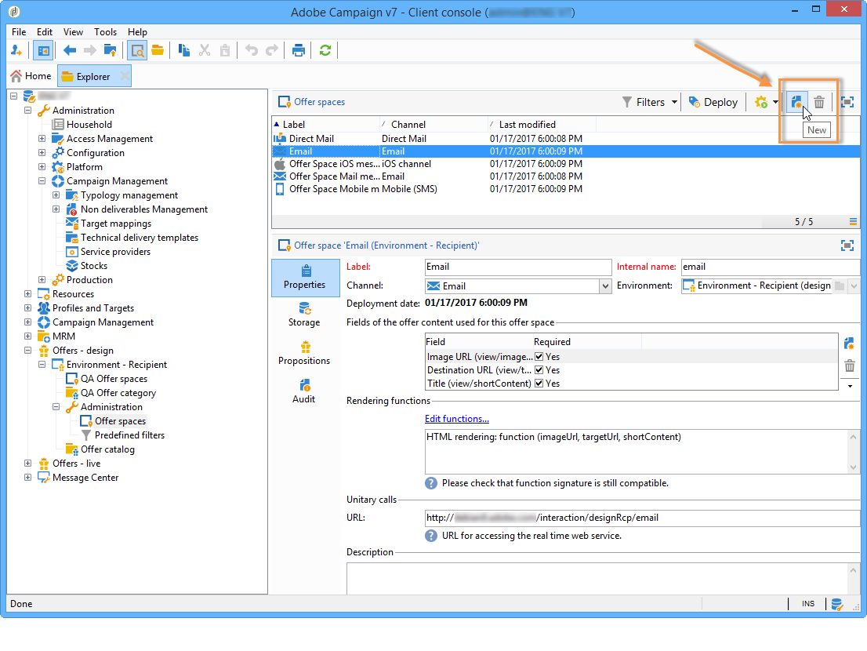Open the Propositions section
Image resolution: width=867 pixels, height=651 pixels.
[304, 354]
